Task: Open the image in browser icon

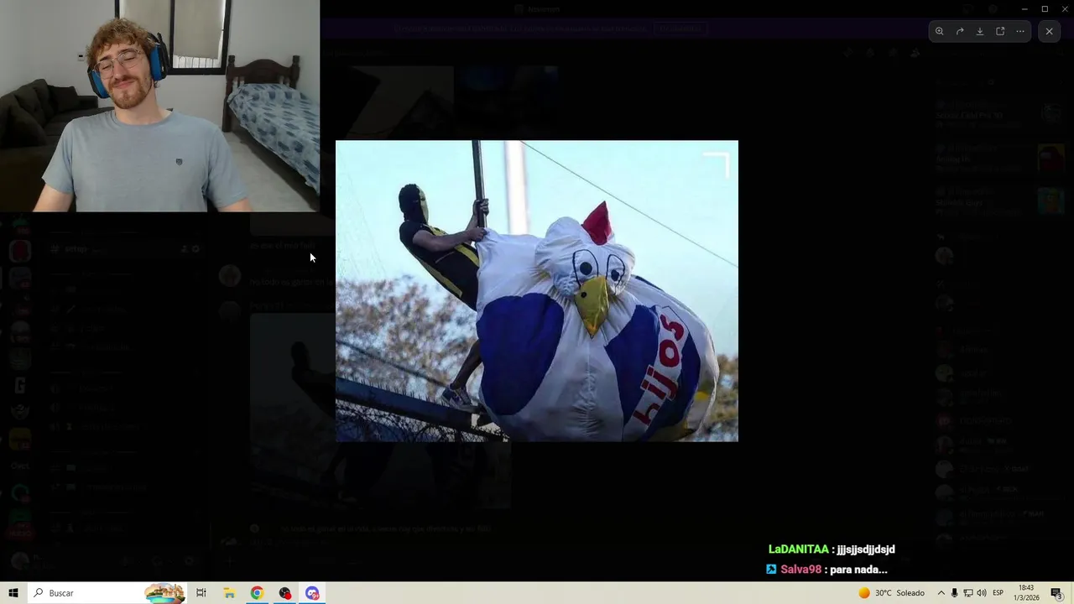Action: [x=1000, y=32]
